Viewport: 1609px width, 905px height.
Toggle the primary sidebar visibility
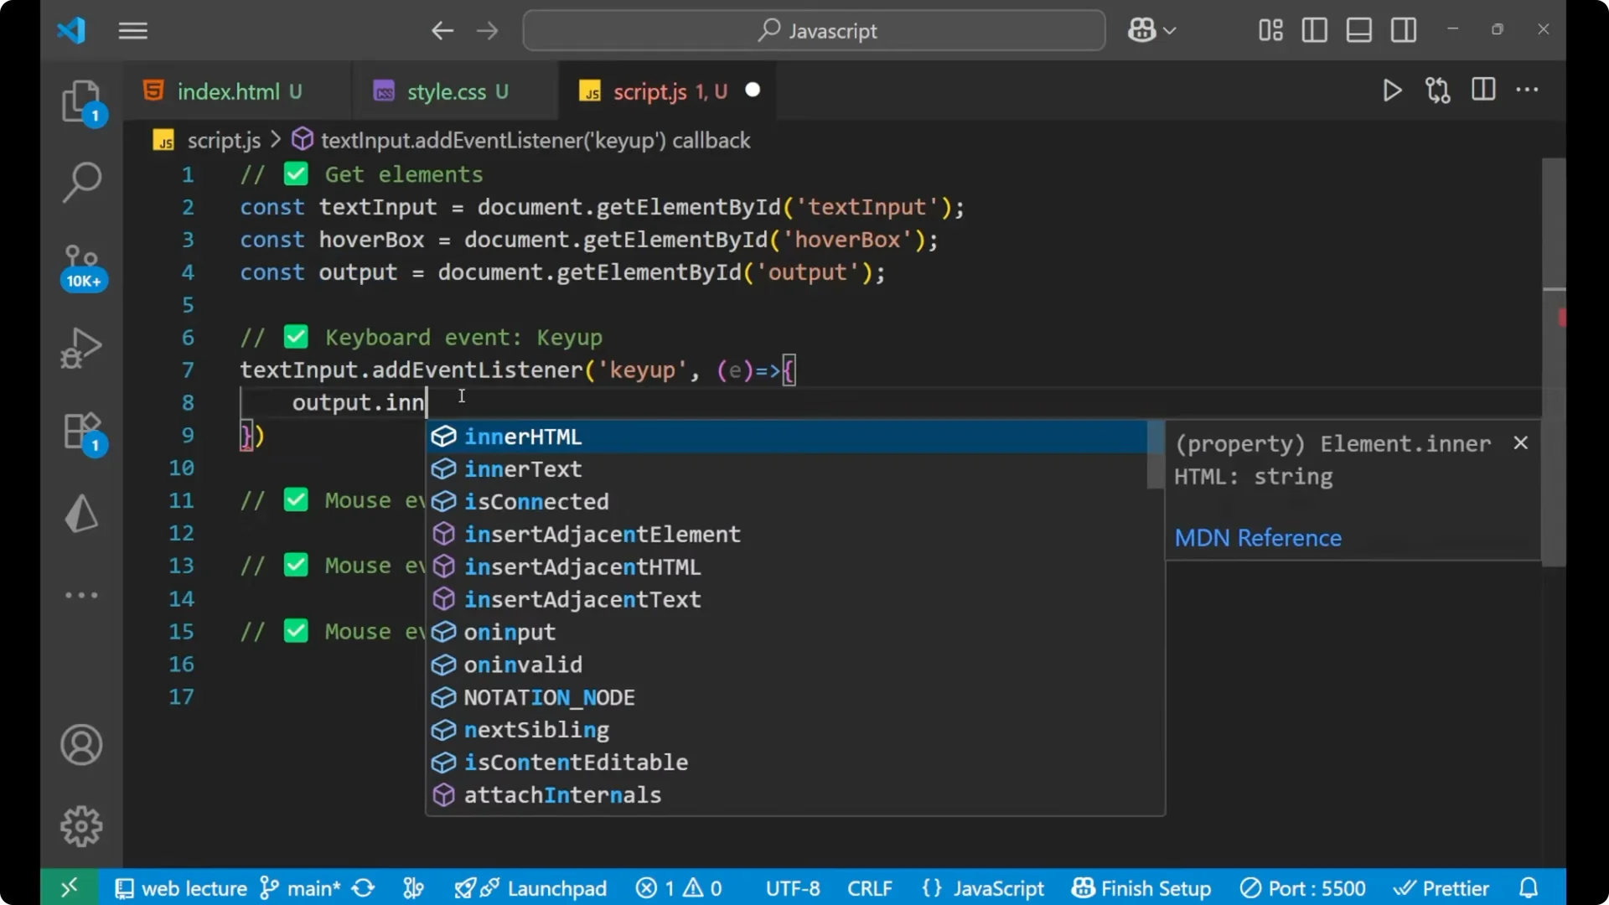tap(1314, 30)
